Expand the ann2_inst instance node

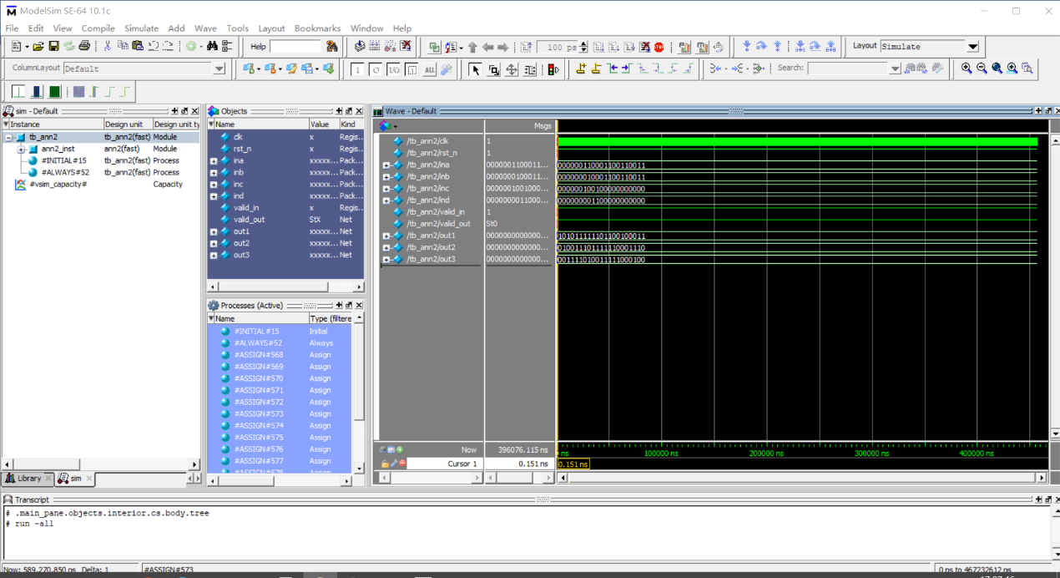pyautogui.click(x=21, y=149)
